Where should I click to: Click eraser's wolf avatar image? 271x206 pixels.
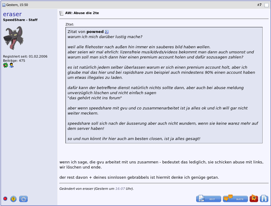13,38
